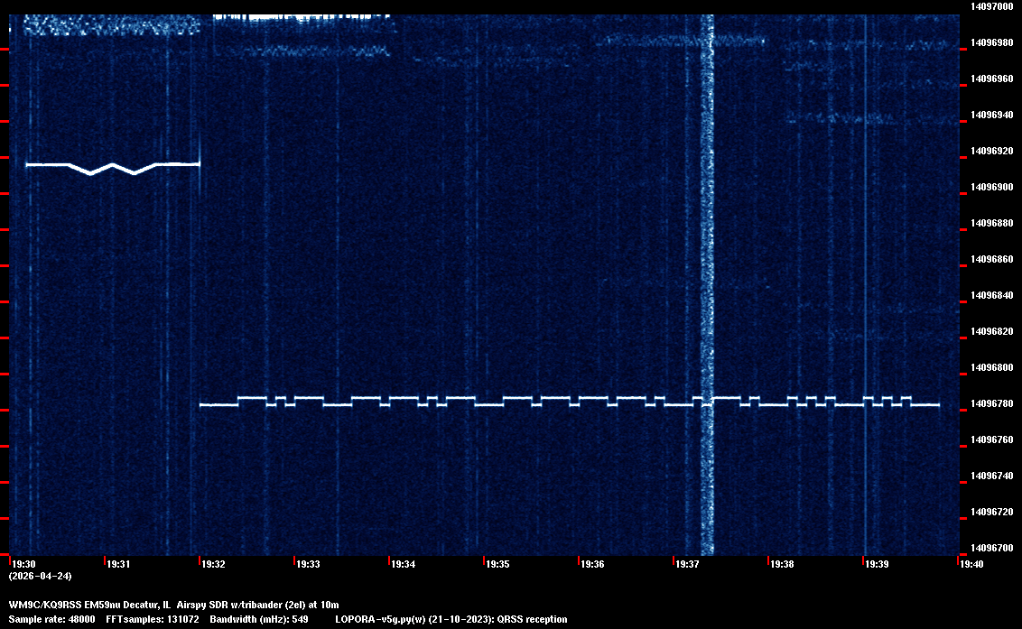Select the 19:40 time marker

971,564
